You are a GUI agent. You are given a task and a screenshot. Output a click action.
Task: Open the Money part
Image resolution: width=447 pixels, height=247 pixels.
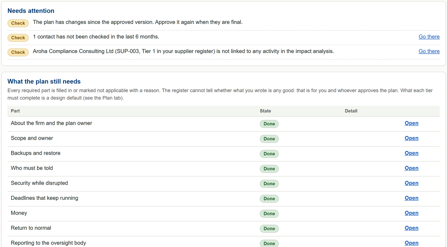tap(411, 213)
